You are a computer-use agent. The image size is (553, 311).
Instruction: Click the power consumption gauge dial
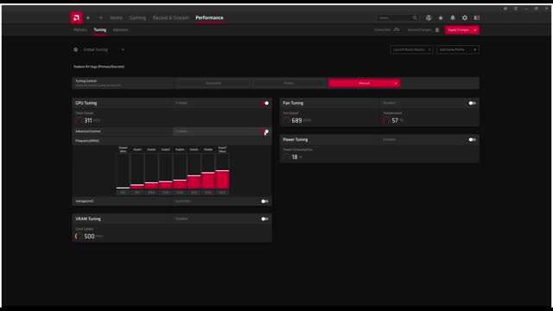(x=286, y=157)
